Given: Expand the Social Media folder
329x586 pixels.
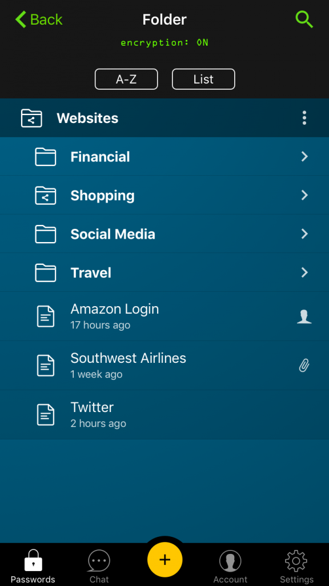Looking at the screenshot, I should (x=304, y=234).
